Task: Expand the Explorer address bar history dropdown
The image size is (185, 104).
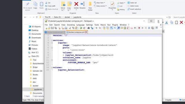Action: point(167,17)
